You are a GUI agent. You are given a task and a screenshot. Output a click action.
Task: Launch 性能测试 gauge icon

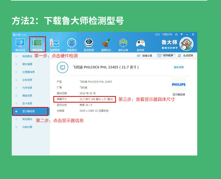click(x=72, y=43)
